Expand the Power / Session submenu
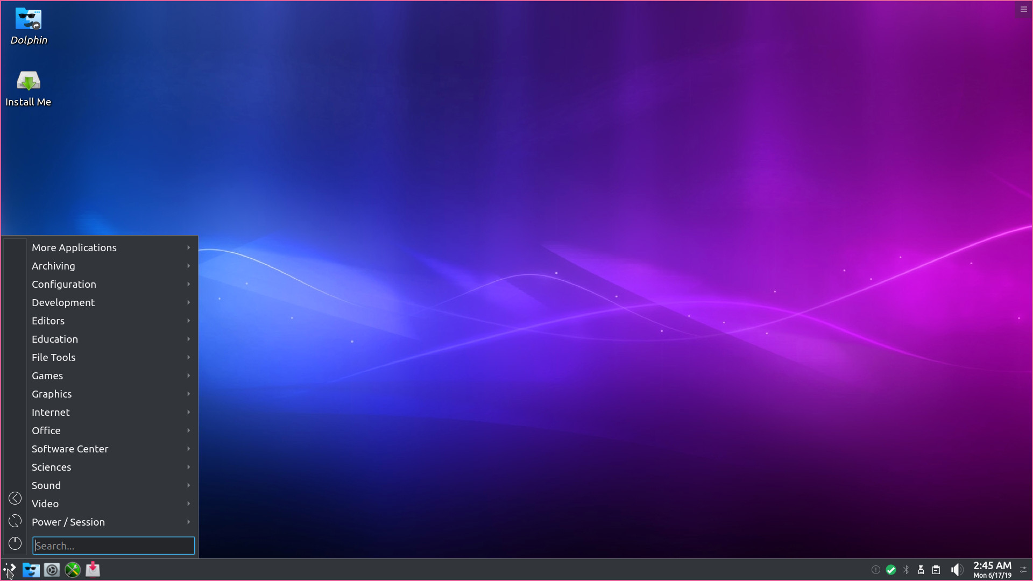This screenshot has height=581, width=1033. pos(68,522)
